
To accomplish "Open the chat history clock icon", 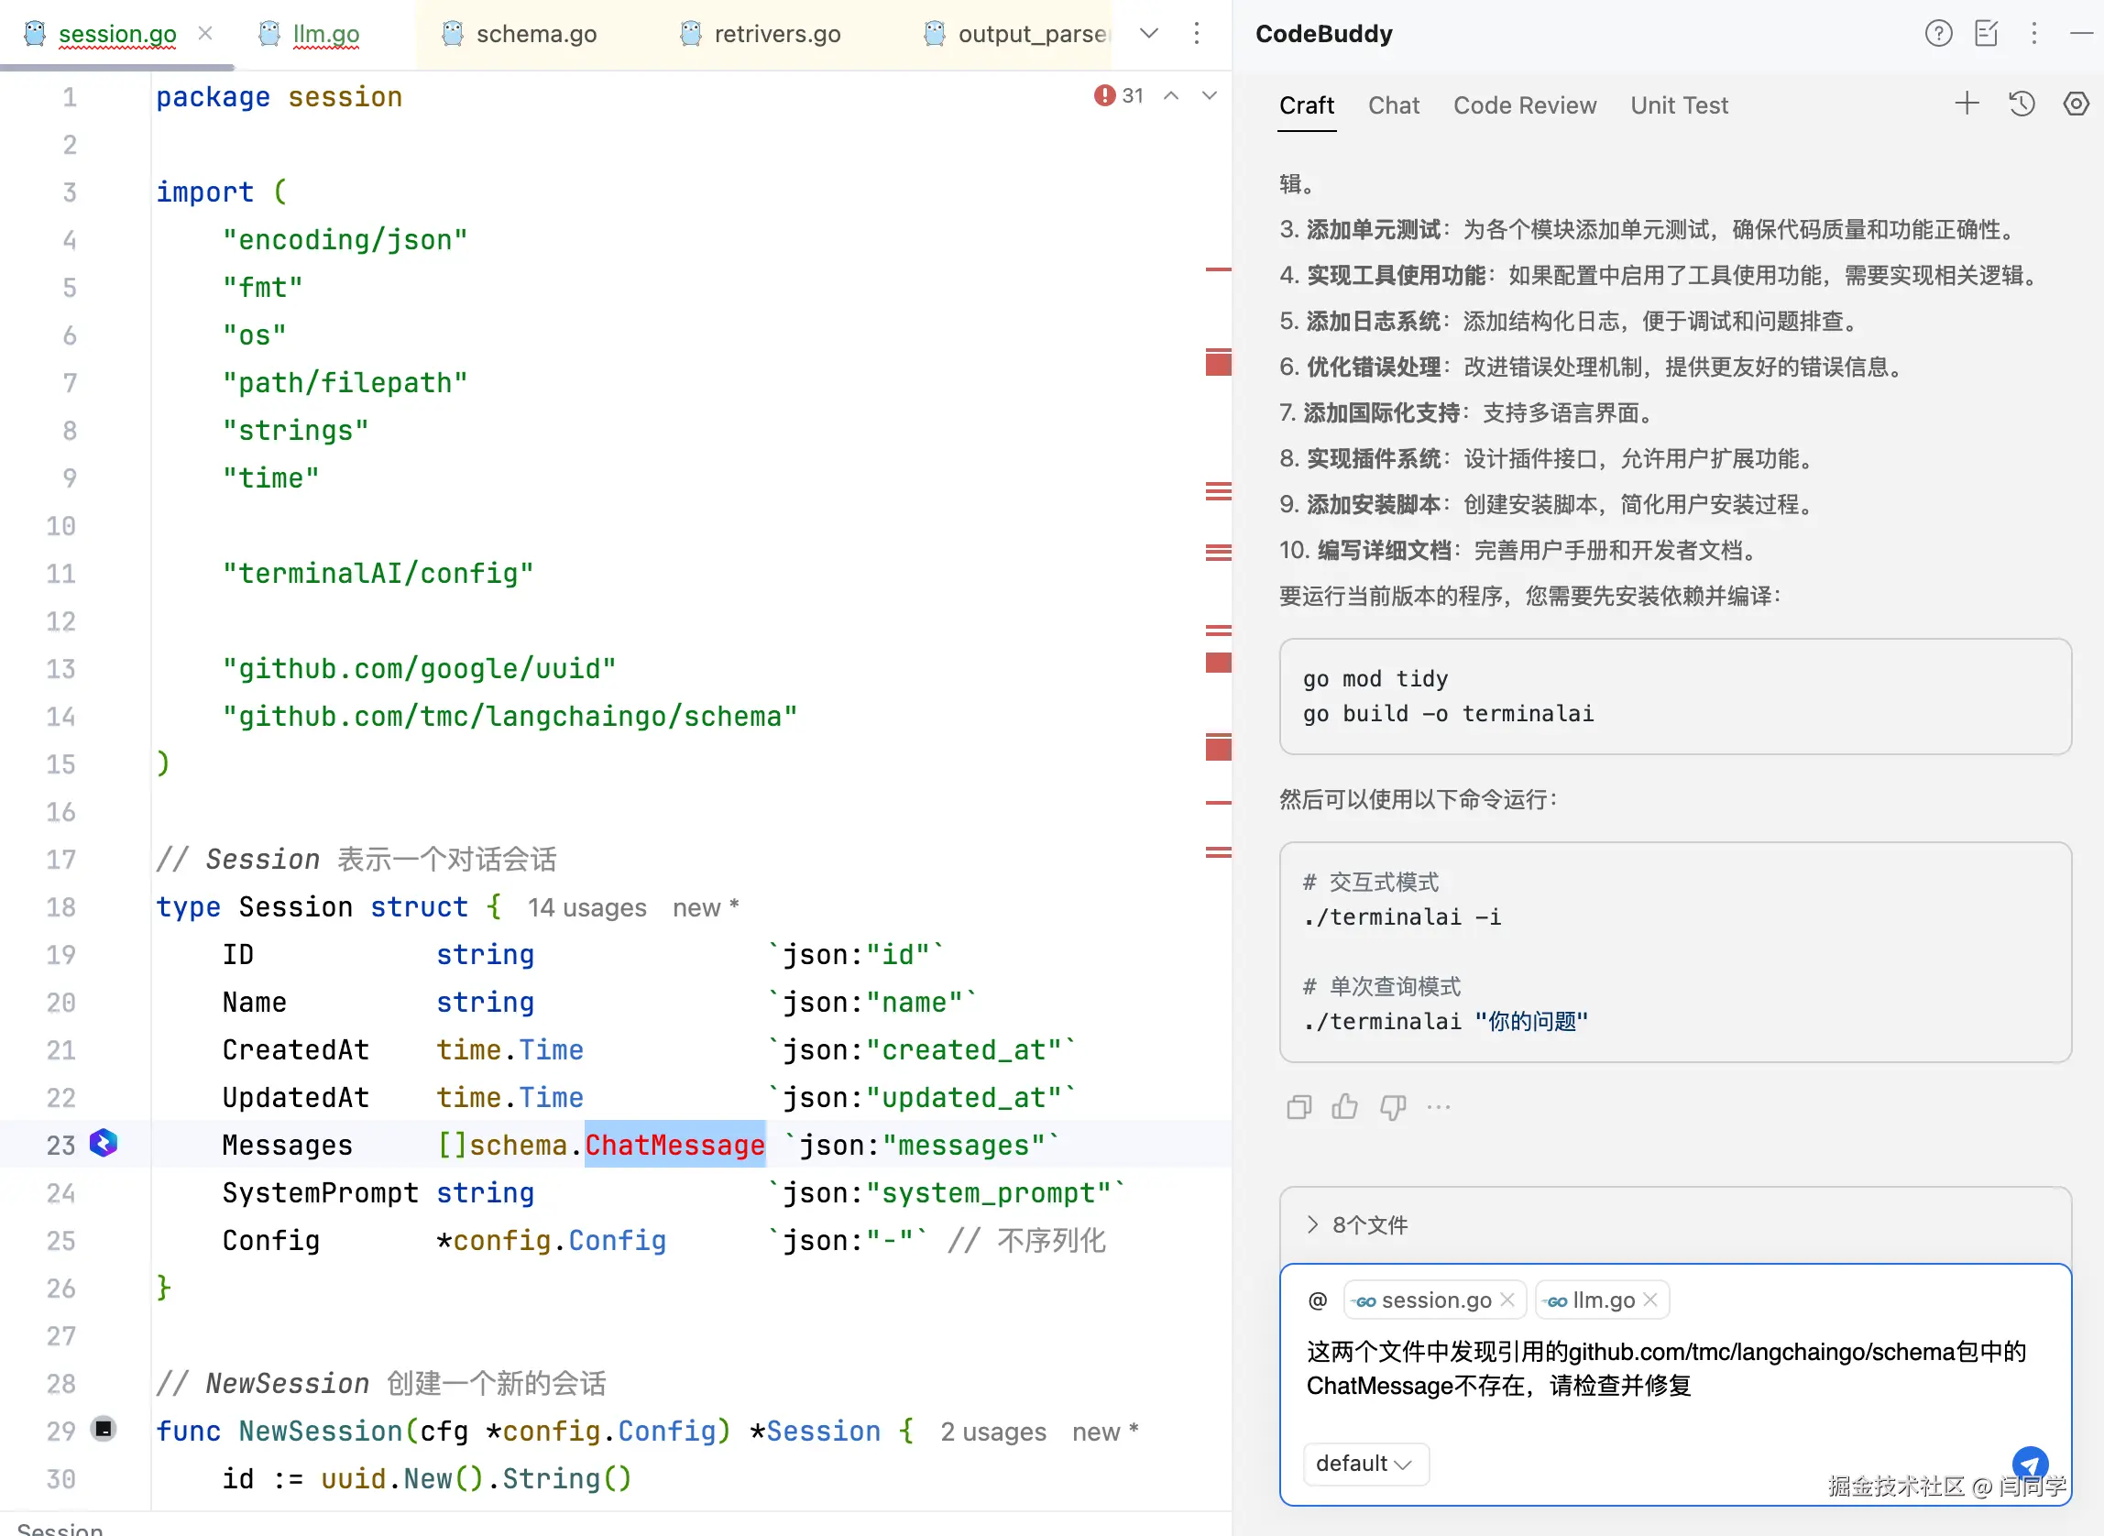I will [x=2022, y=104].
